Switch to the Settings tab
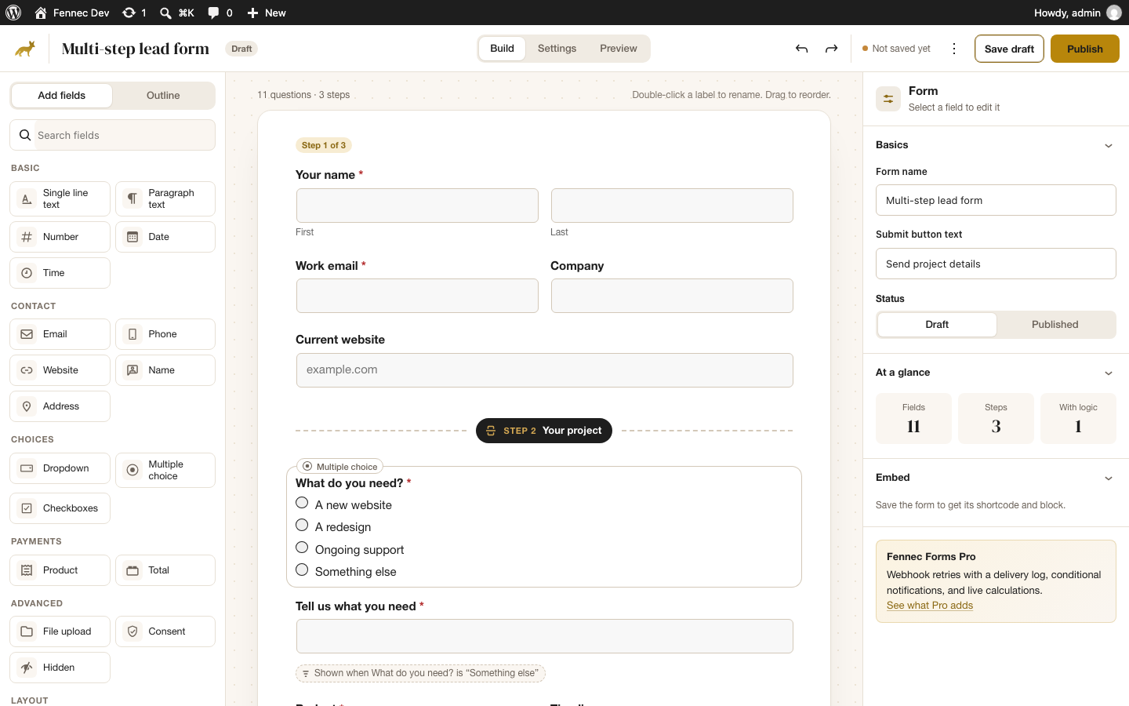Screen dimensions: 1129x706 557,49
